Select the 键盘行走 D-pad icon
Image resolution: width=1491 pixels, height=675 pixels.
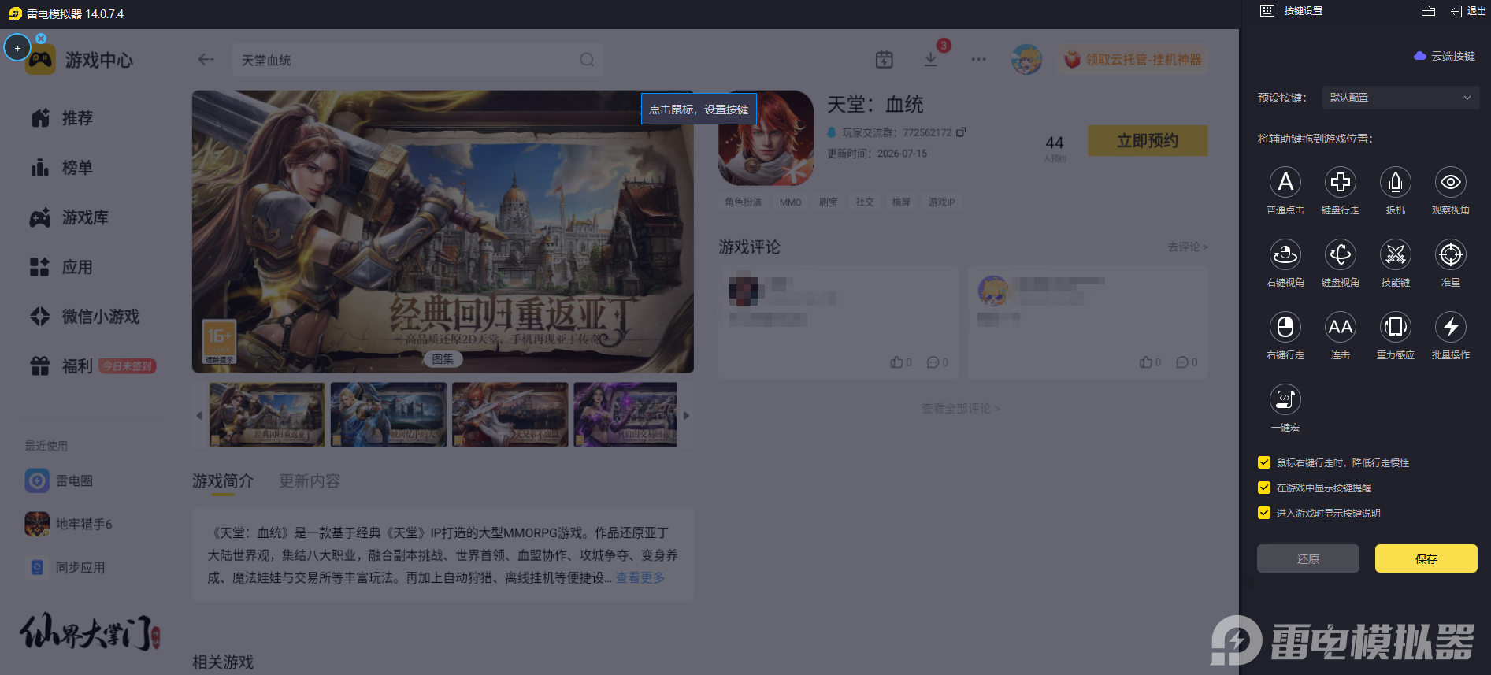1341,182
